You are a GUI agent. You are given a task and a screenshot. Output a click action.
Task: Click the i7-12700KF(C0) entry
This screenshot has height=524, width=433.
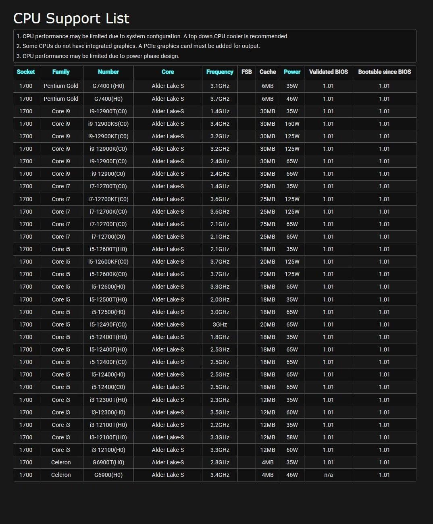pyautogui.click(x=108, y=199)
